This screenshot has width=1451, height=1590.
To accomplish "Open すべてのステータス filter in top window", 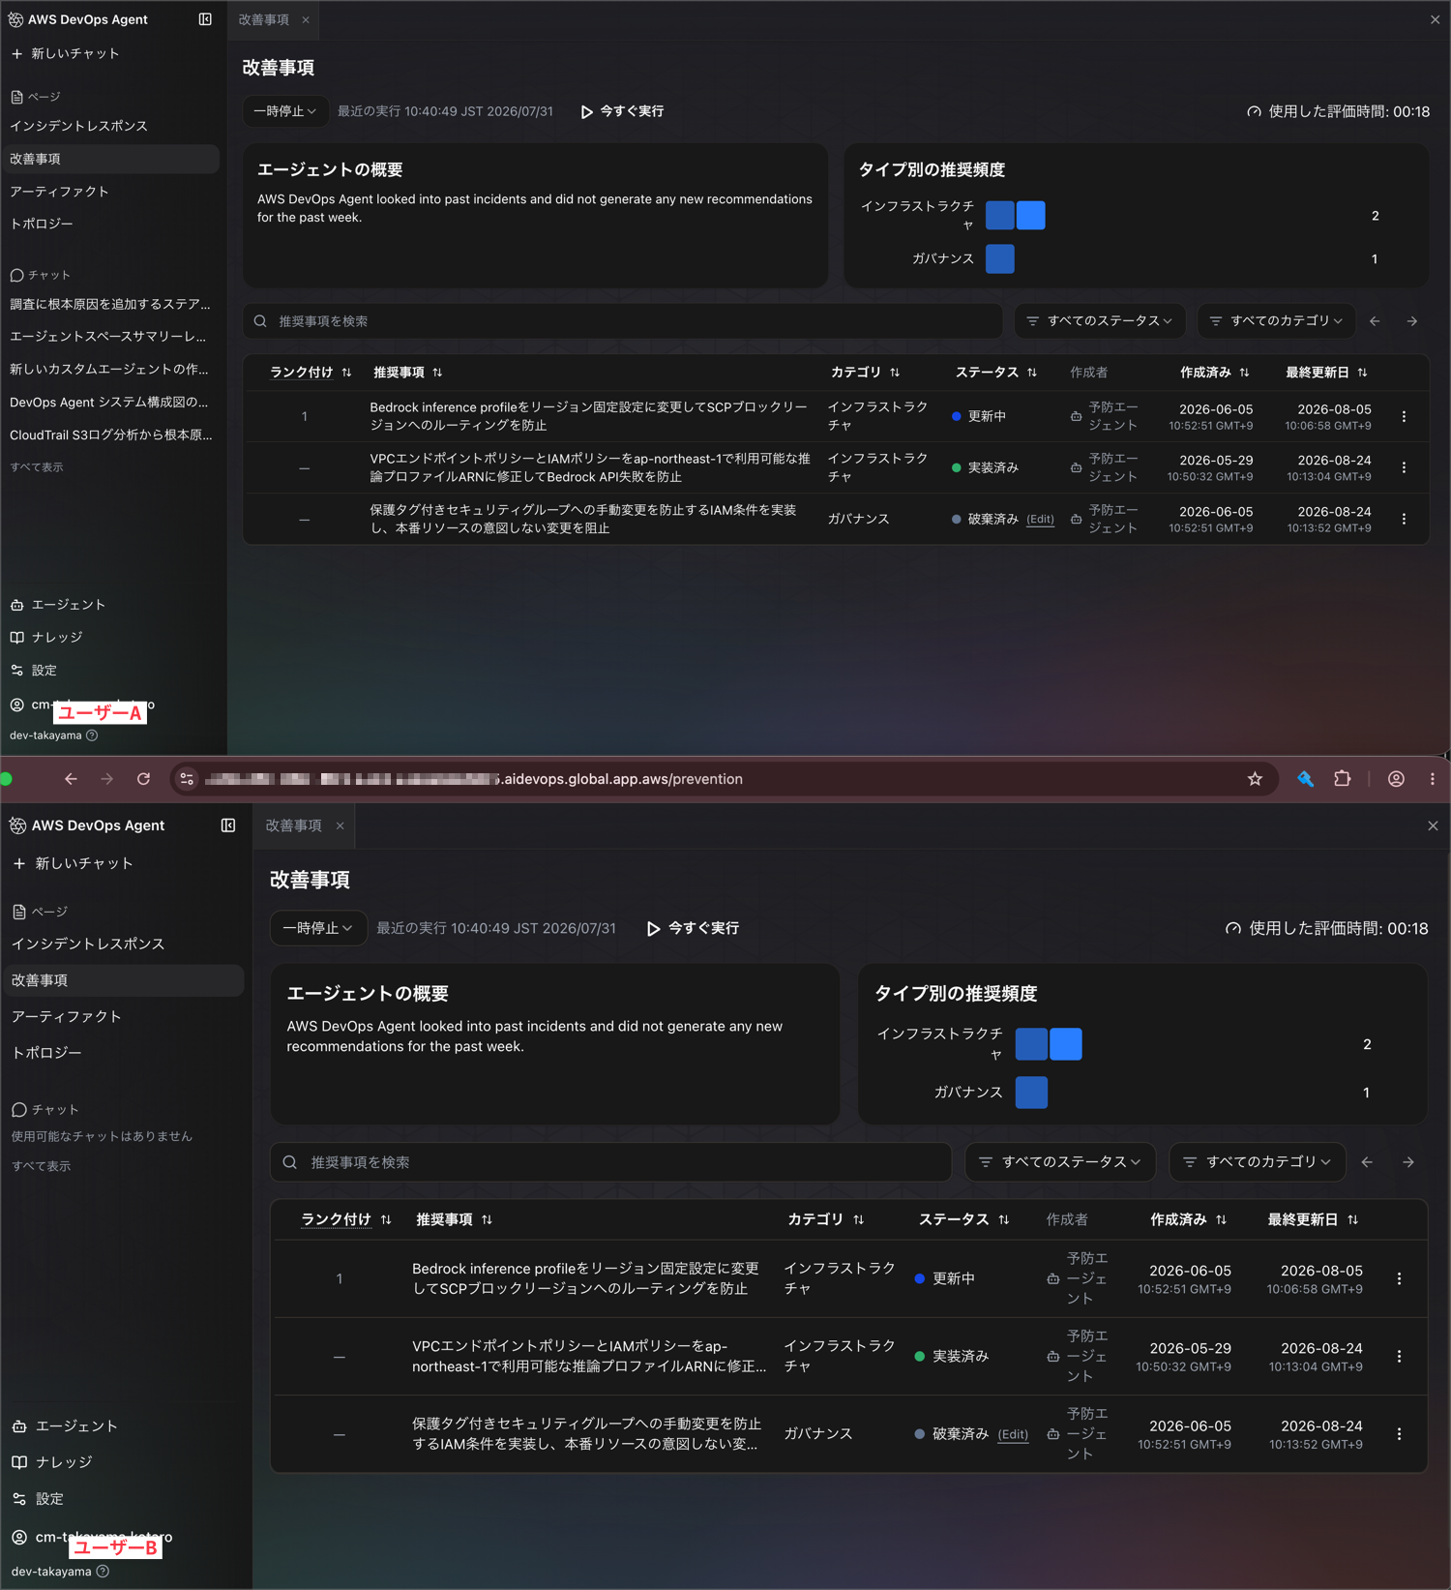I will [1099, 320].
